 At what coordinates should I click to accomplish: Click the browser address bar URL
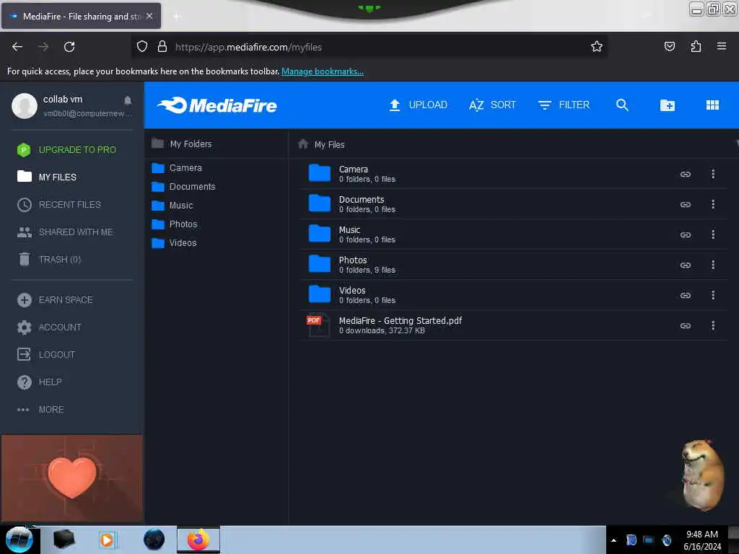248,47
